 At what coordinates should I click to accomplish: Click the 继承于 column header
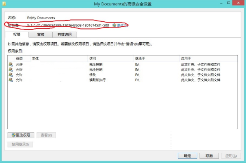(x=140, y=58)
